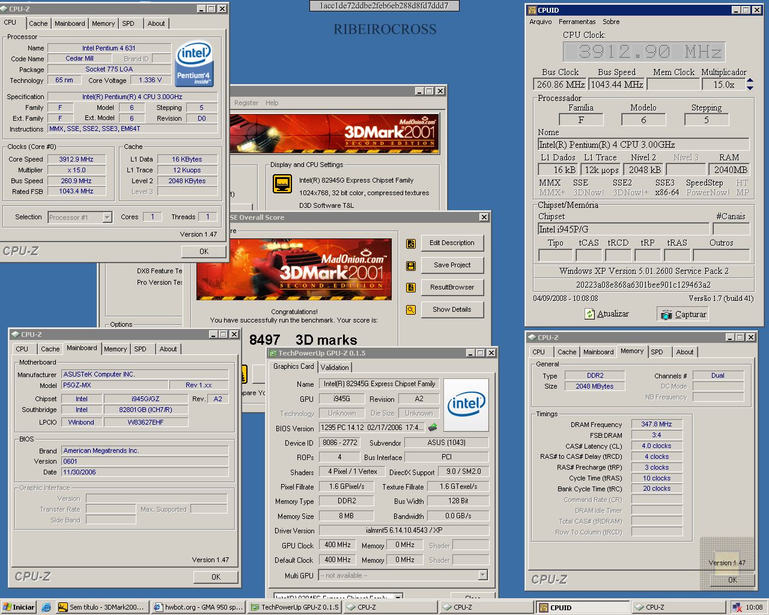Click the Nome field in CPUID
The height and width of the screenshot is (615, 769).
(x=643, y=144)
